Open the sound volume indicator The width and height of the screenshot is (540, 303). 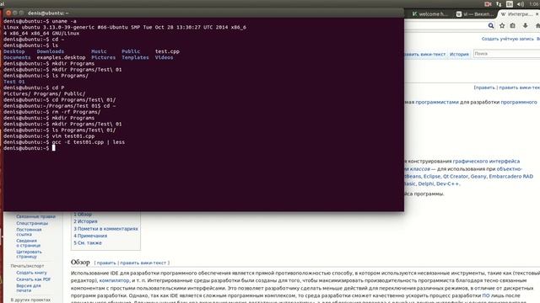tap(521, 3)
